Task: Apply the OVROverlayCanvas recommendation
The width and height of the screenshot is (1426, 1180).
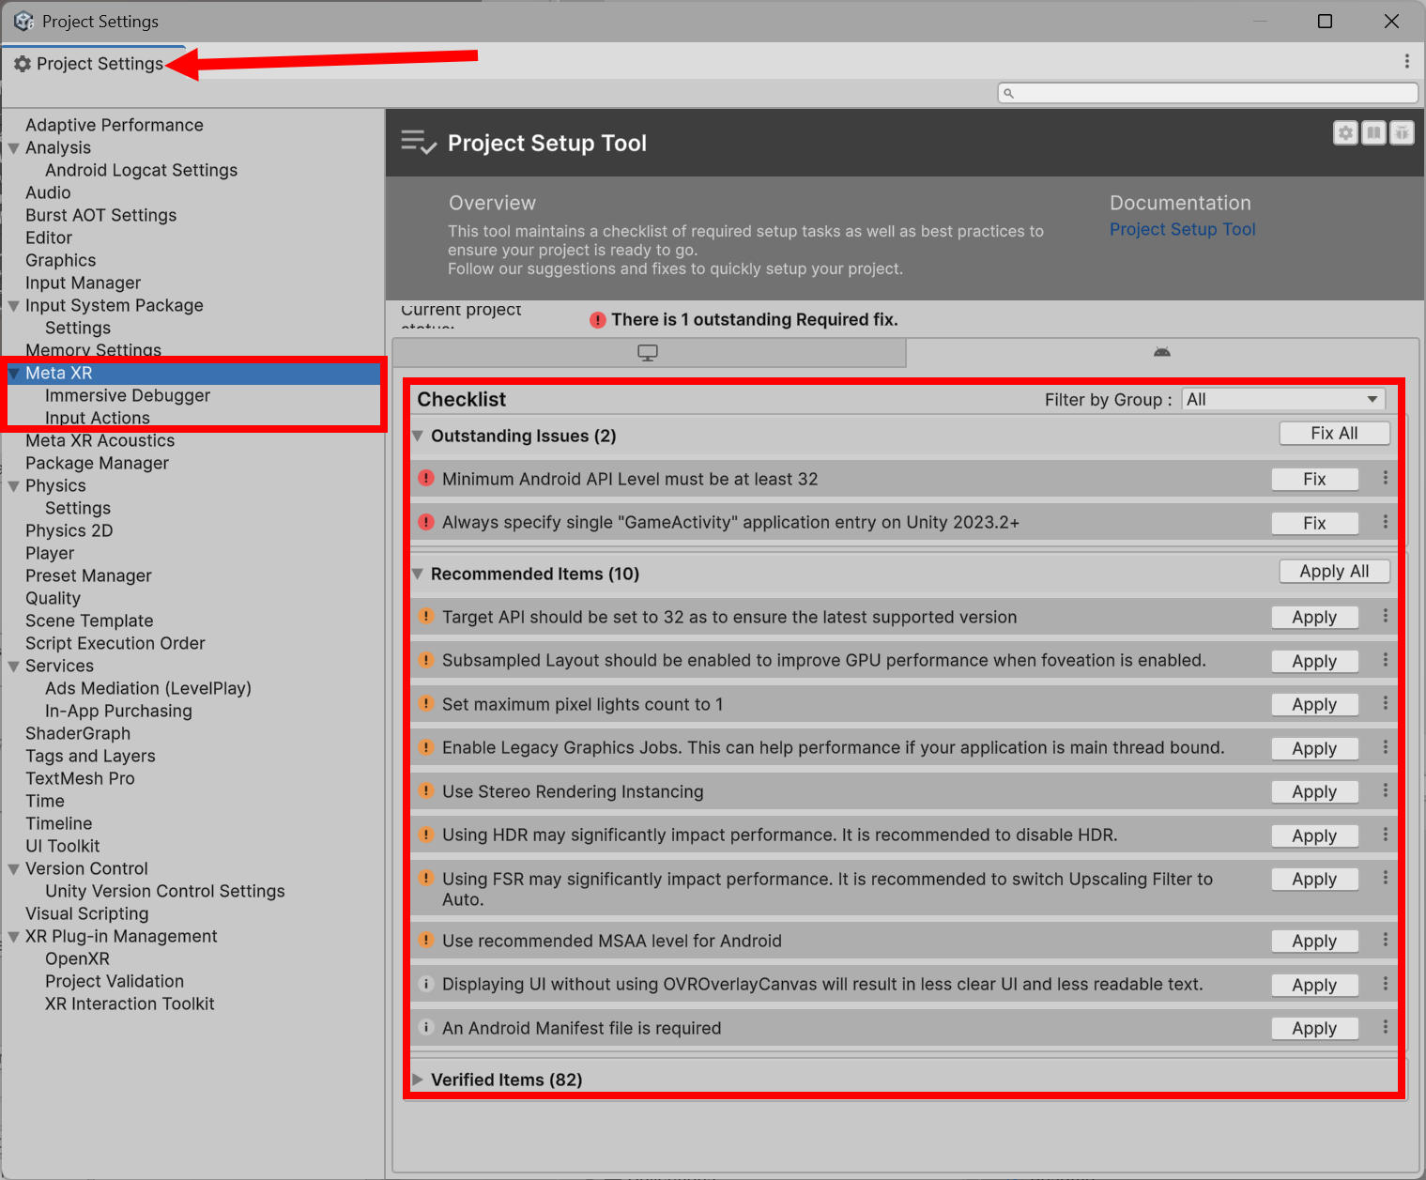Action: (x=1314, y=985)
